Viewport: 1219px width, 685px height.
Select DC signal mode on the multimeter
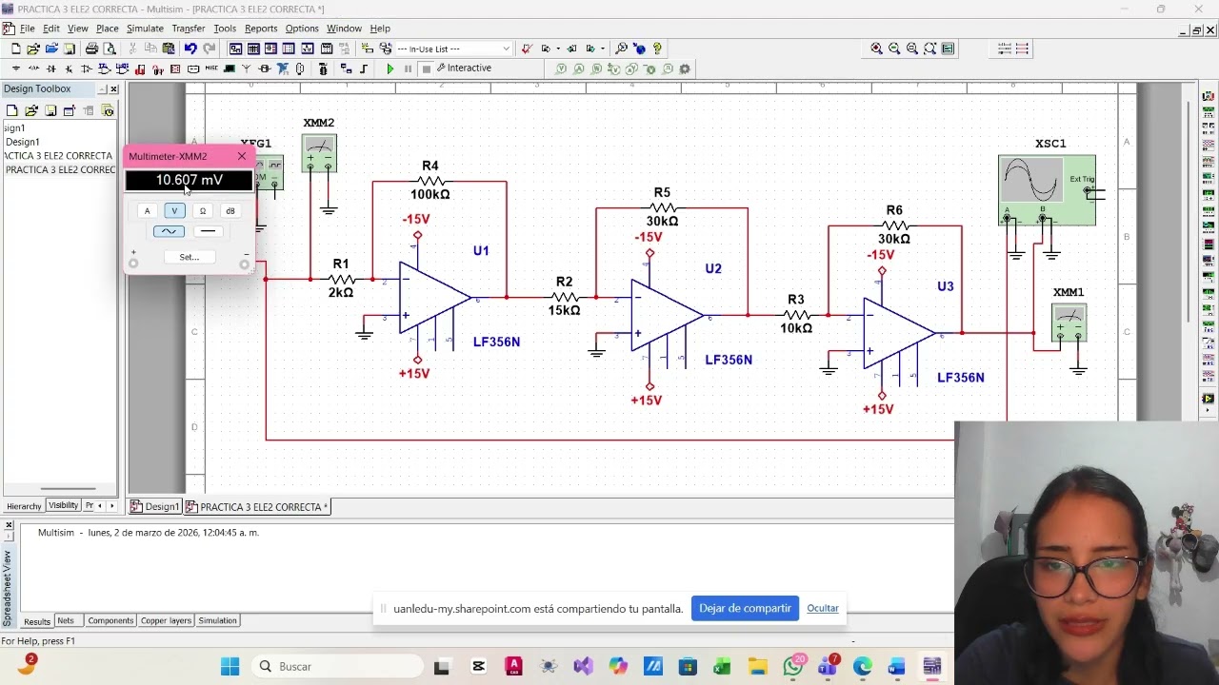tap(208, 231)
